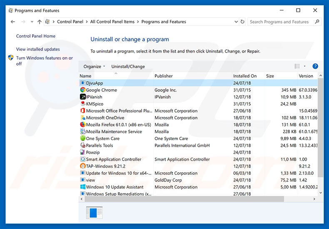Click the TAP-Windows 9.21.2 icon
Screen dimensions: 329x229
[x=83, y=166]
